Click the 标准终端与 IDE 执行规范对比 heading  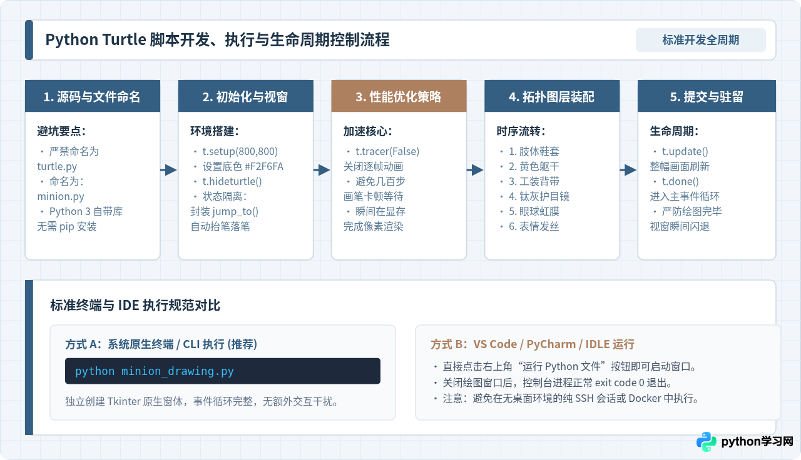135,306
